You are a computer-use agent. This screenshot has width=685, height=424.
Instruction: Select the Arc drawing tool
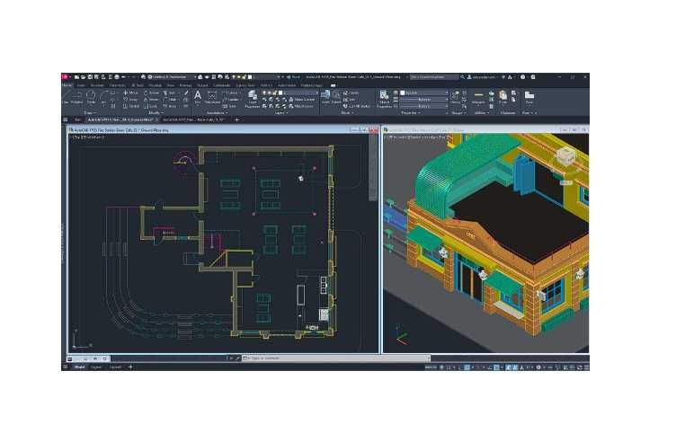tap(103, 98)
